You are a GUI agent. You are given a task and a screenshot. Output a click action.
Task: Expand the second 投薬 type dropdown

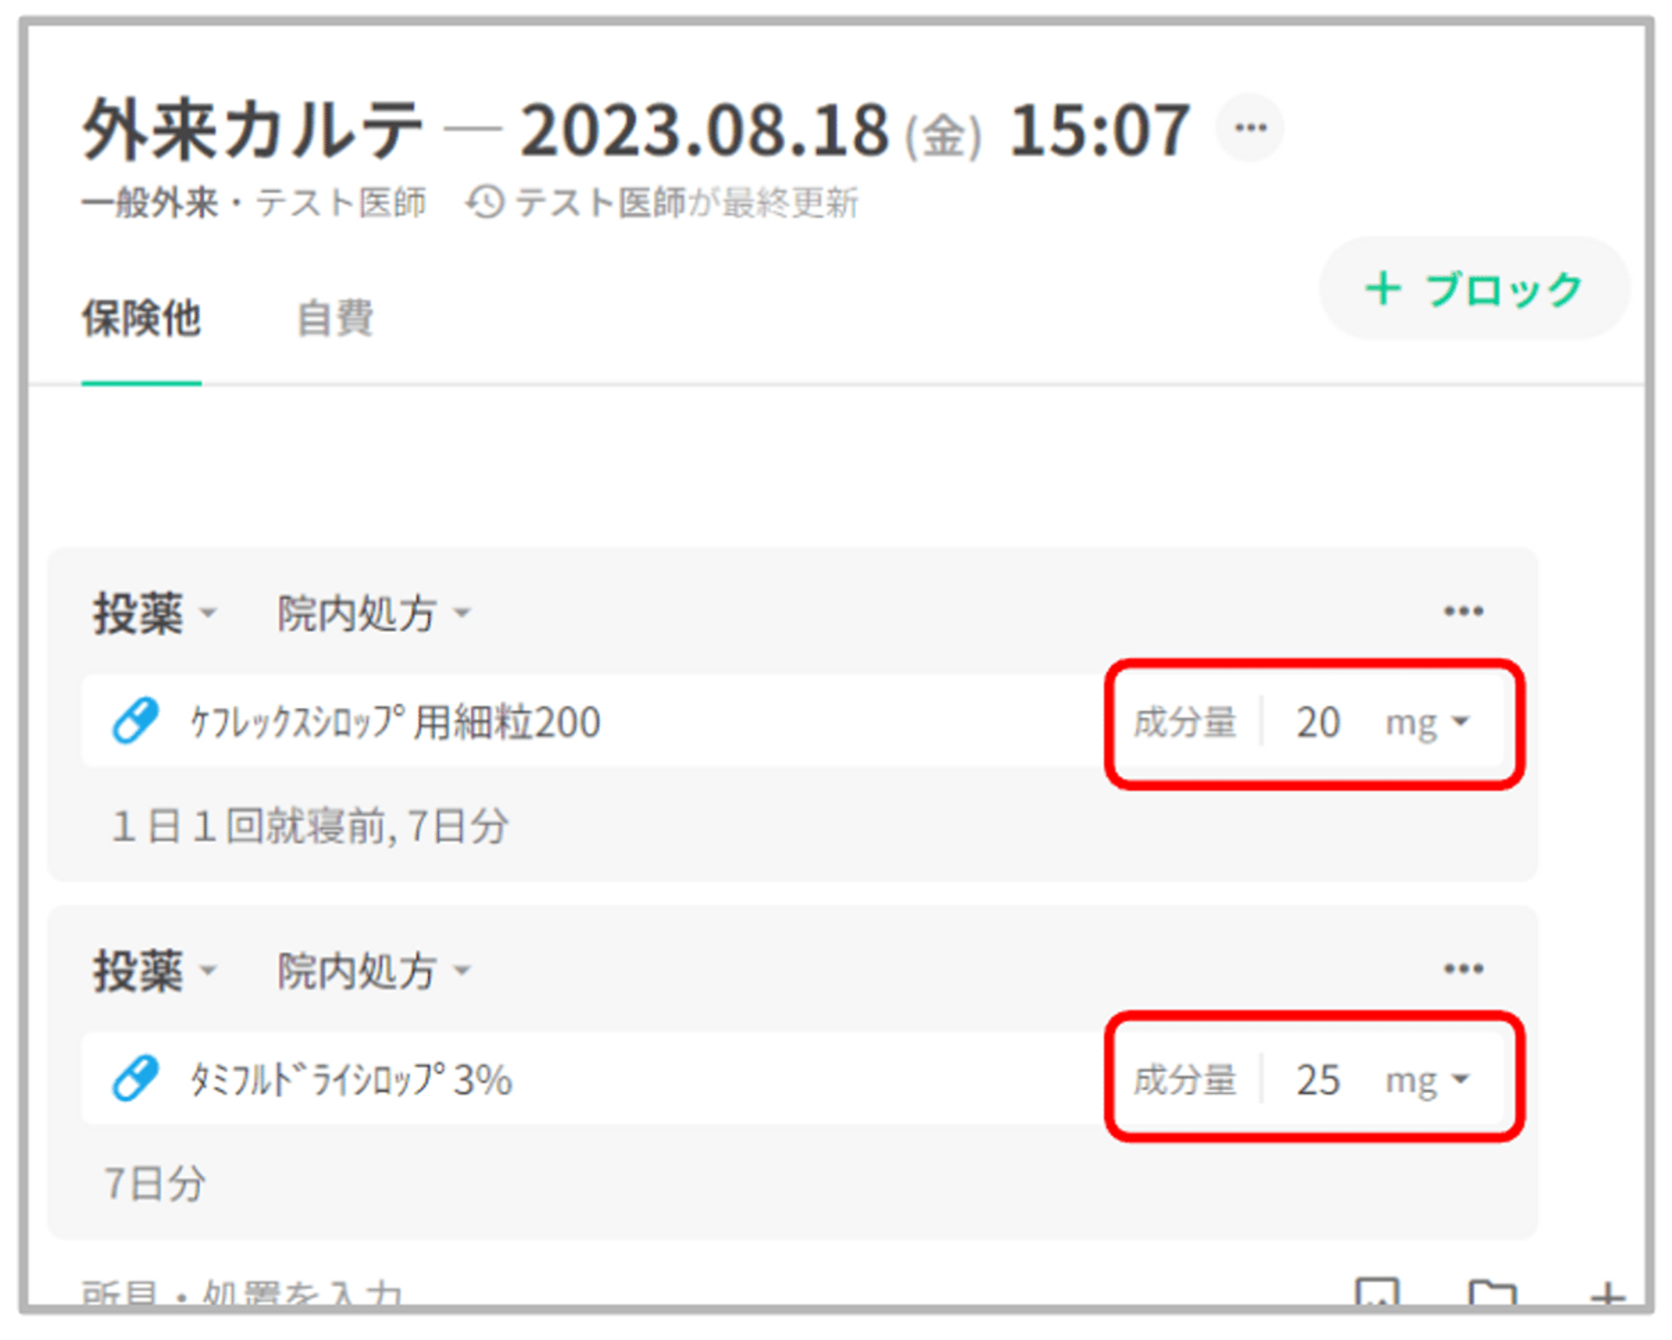155,971
